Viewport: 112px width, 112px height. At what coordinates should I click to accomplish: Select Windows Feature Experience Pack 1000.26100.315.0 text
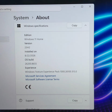[51, 72]
